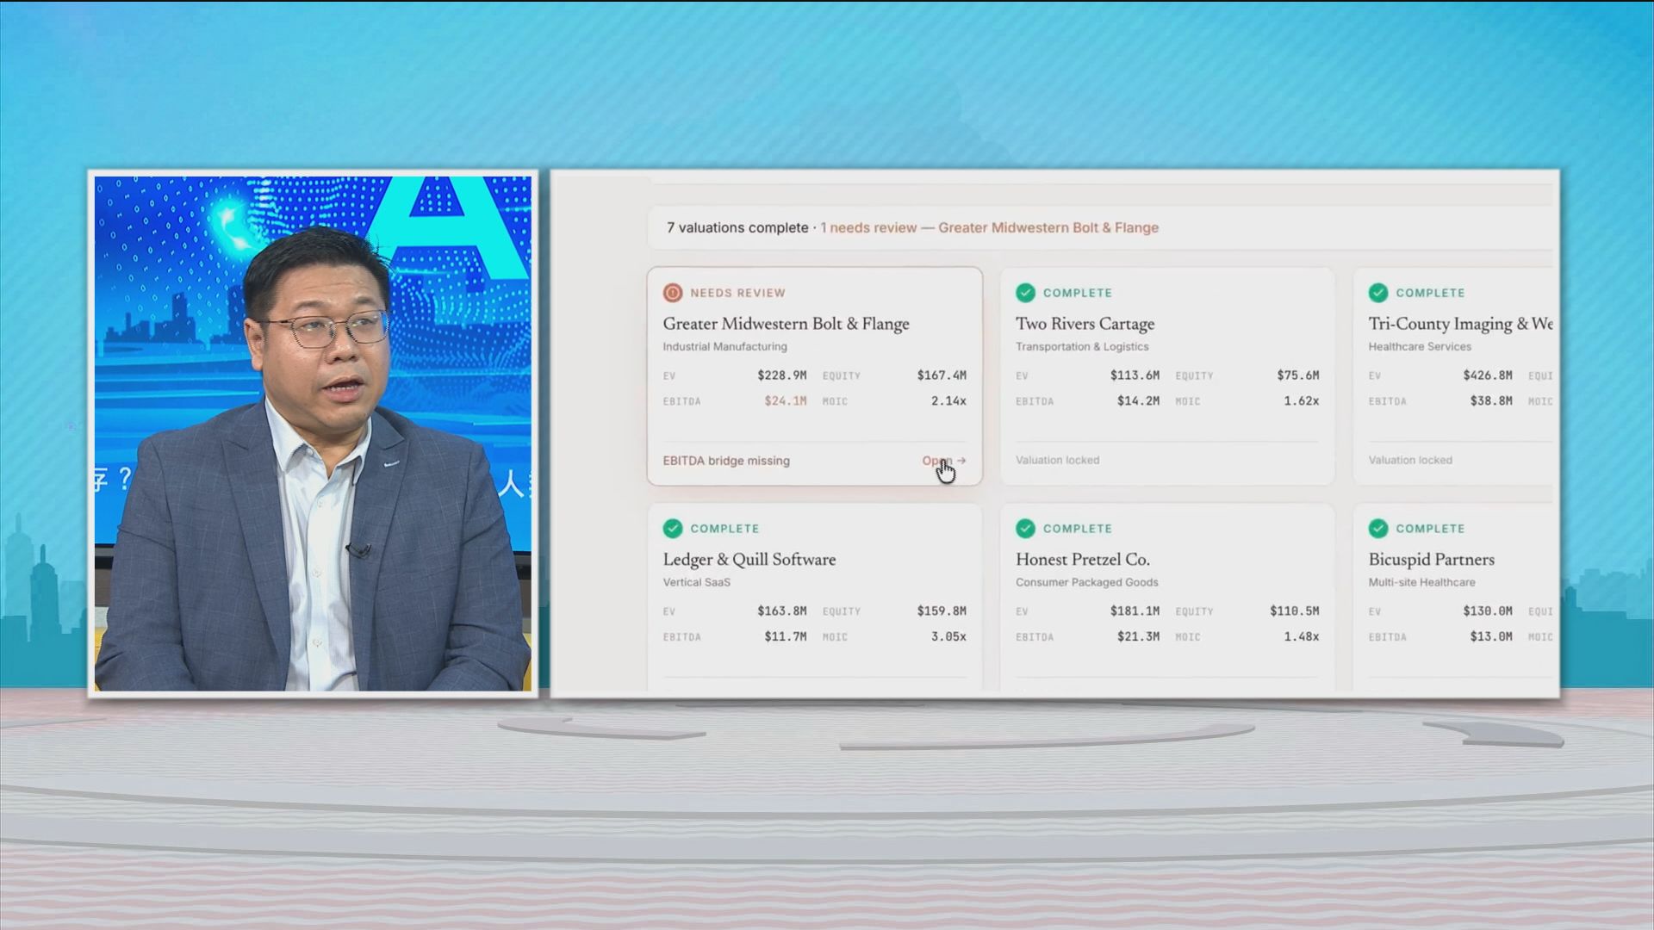The height and width of the screenshot is (930, 1654).
Task: Click Ledger & Quill equity $159.8M
Action: pyautogui.click(x=942, y=611)
